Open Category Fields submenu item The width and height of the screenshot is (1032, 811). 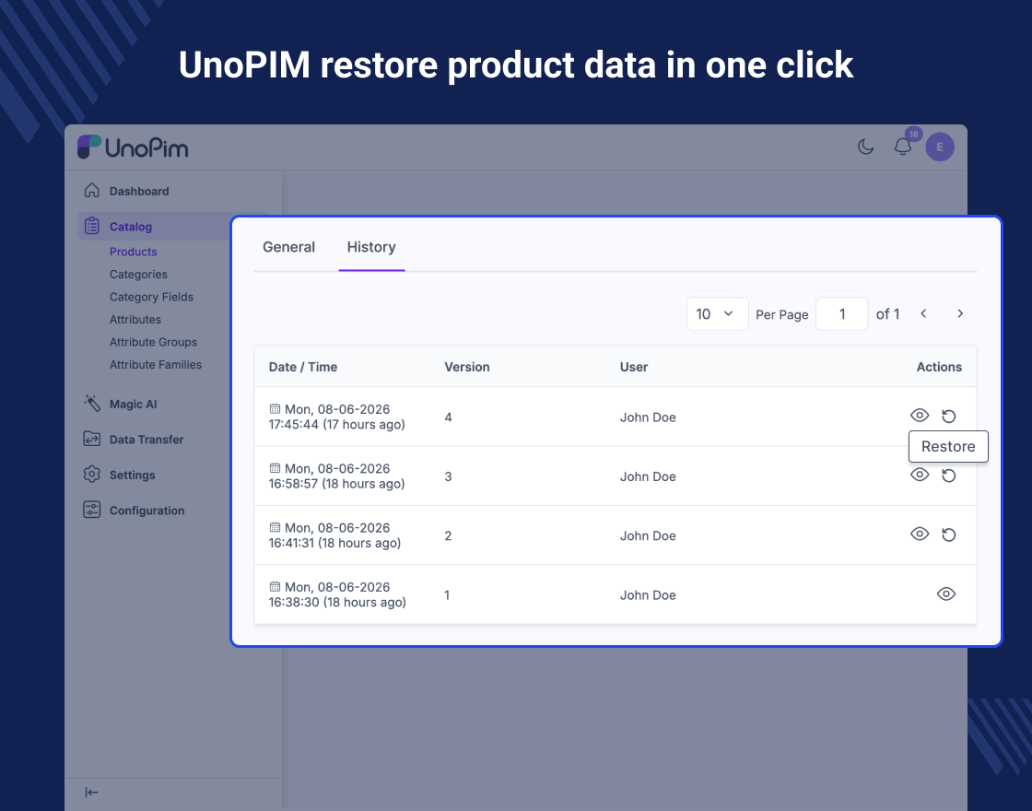coord(151,297)
